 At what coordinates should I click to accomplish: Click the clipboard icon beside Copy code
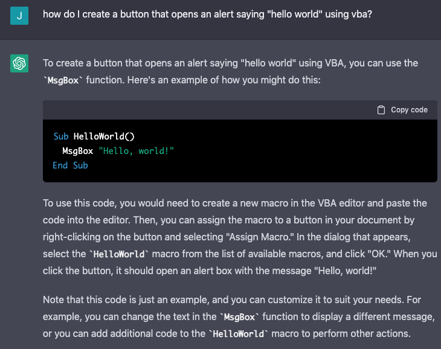coord(381,110)
